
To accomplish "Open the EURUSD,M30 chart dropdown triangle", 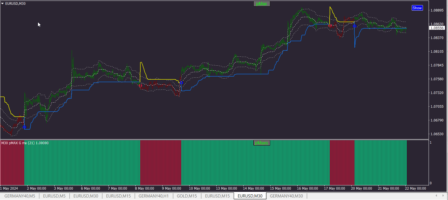I will click(3, 4).
